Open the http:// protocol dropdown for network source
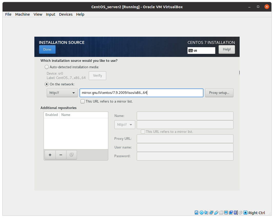 (x=62, y=93)
